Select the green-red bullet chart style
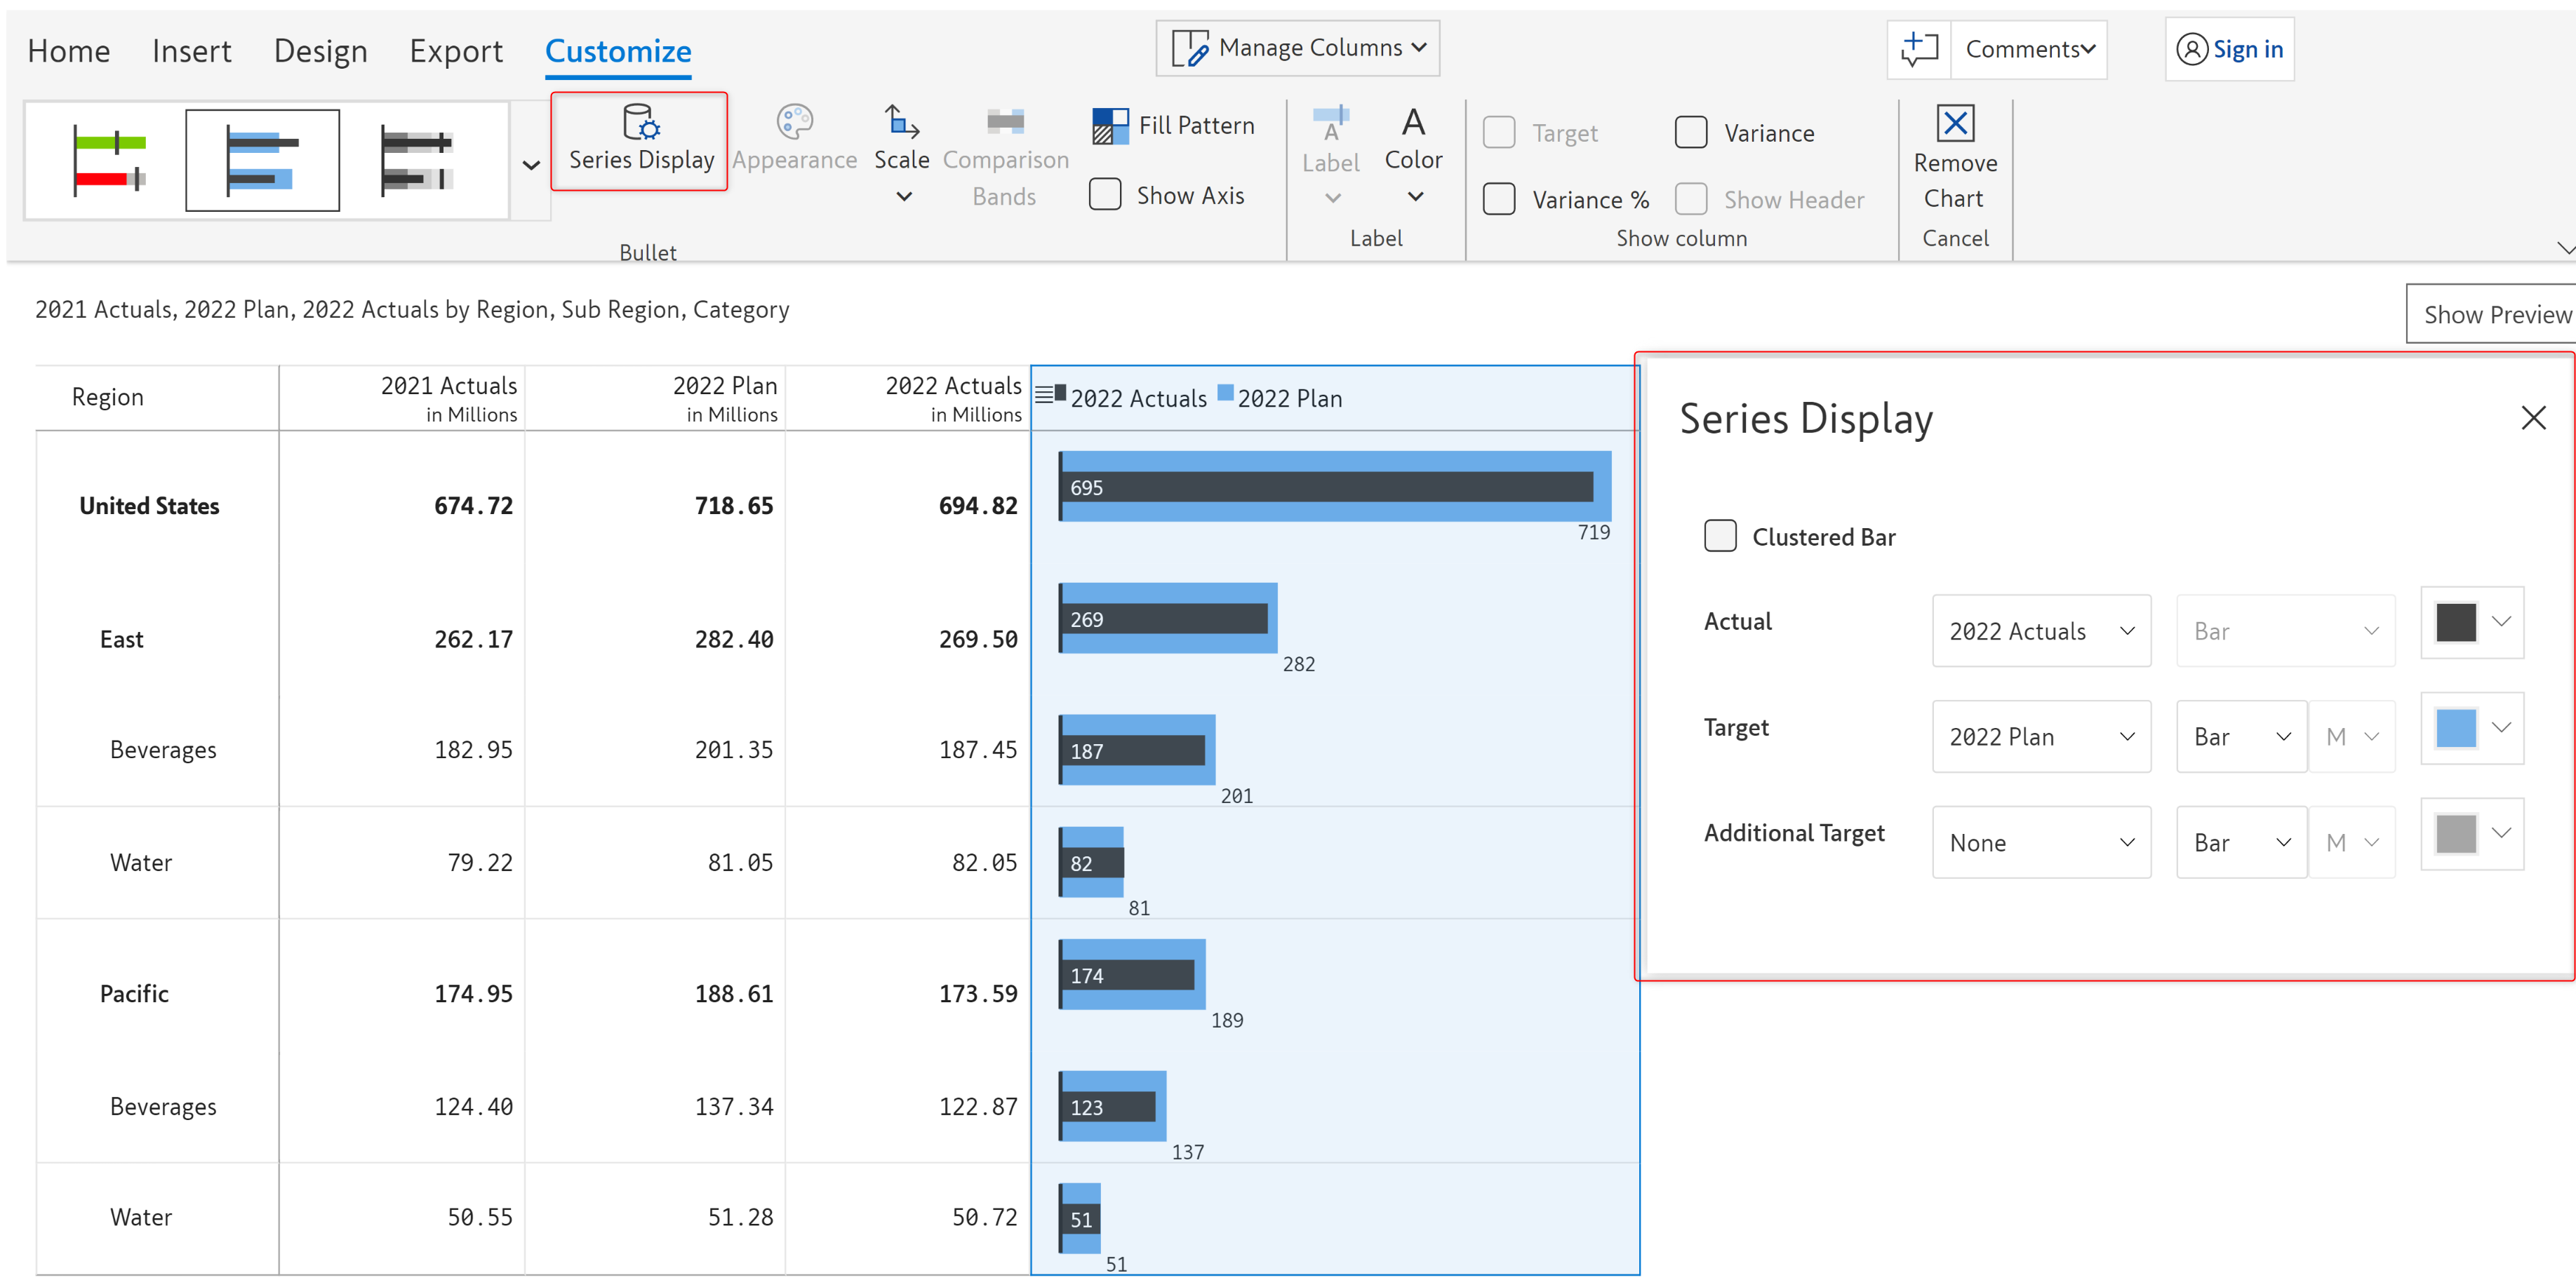Viewport: 2576px width, 1287px height. pos(110,160)
